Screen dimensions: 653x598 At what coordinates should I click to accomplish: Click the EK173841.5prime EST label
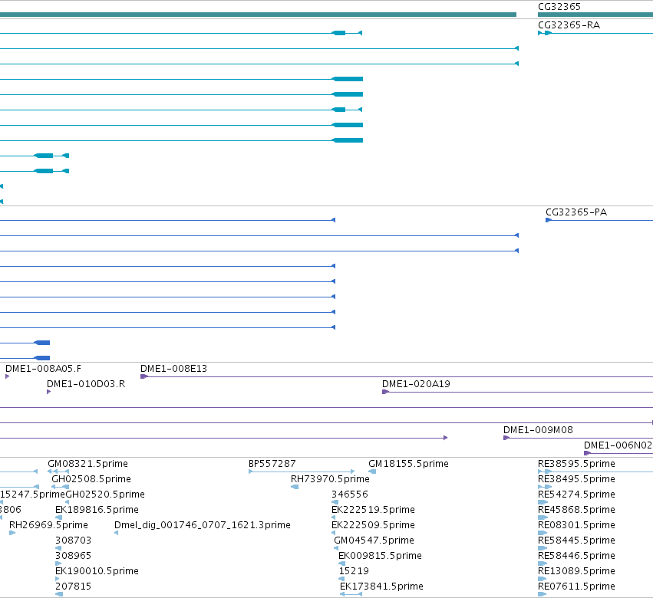pos(381,586)
